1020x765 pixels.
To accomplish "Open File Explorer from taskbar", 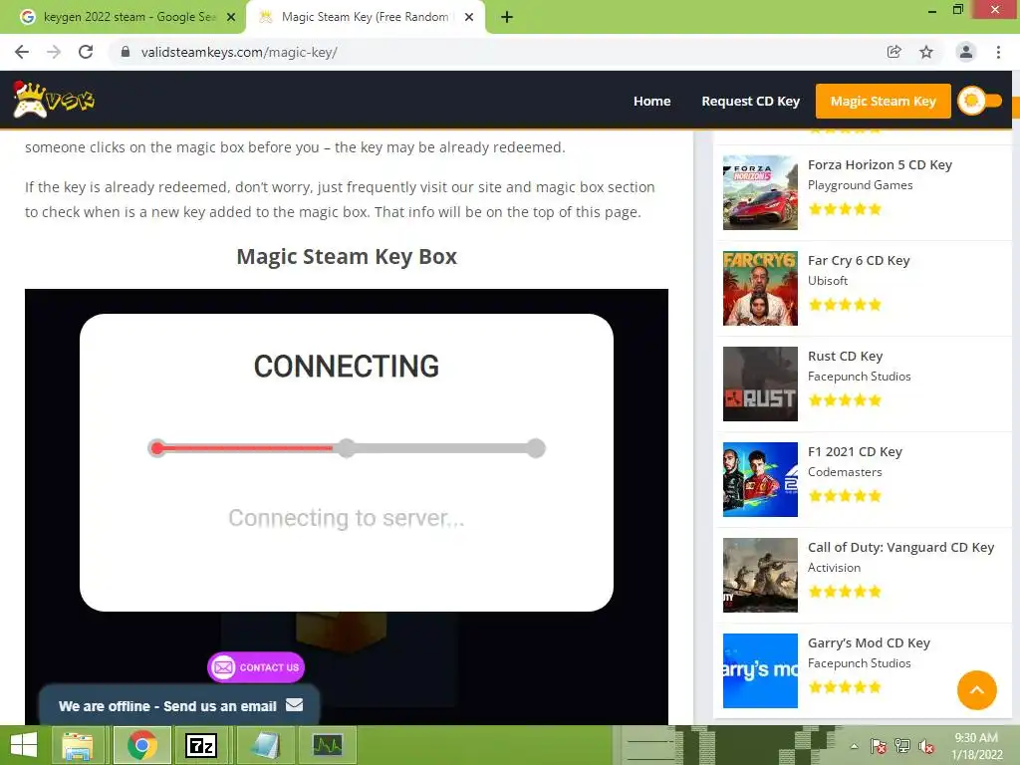I will [78, 745].
